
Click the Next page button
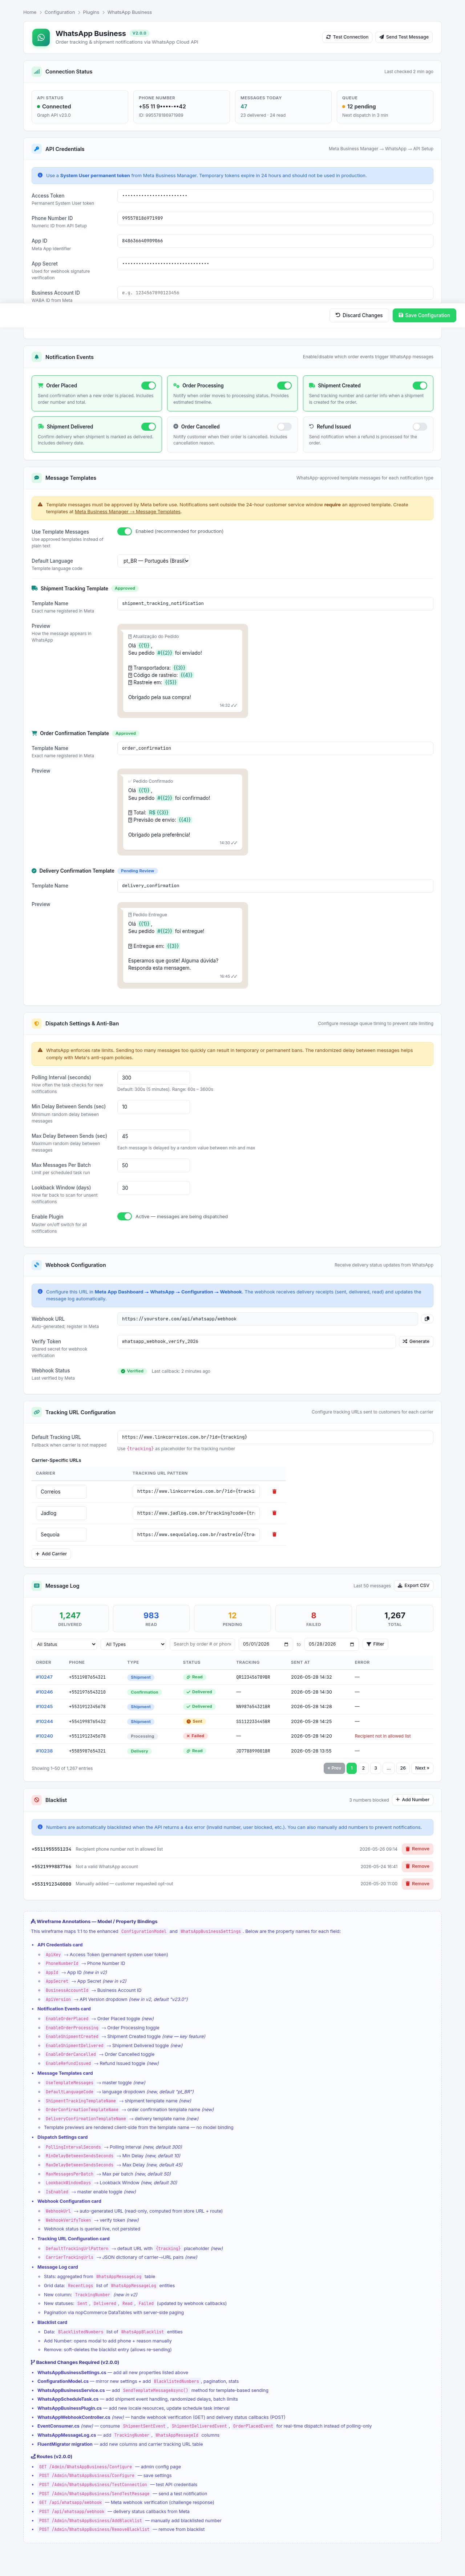coord(422,1768)
